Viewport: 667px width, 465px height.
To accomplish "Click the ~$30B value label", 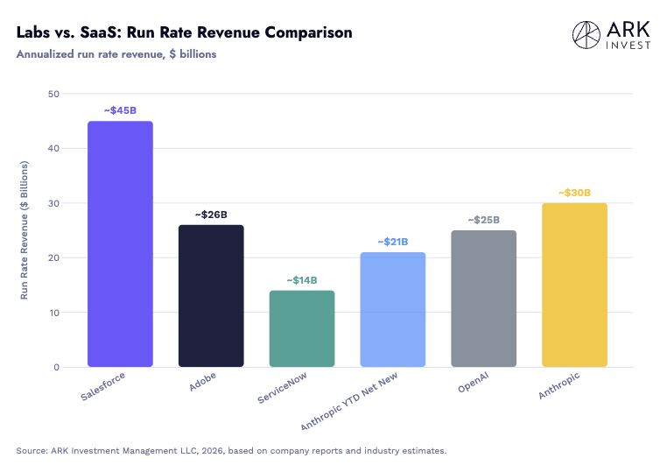I will coord(575,193).
